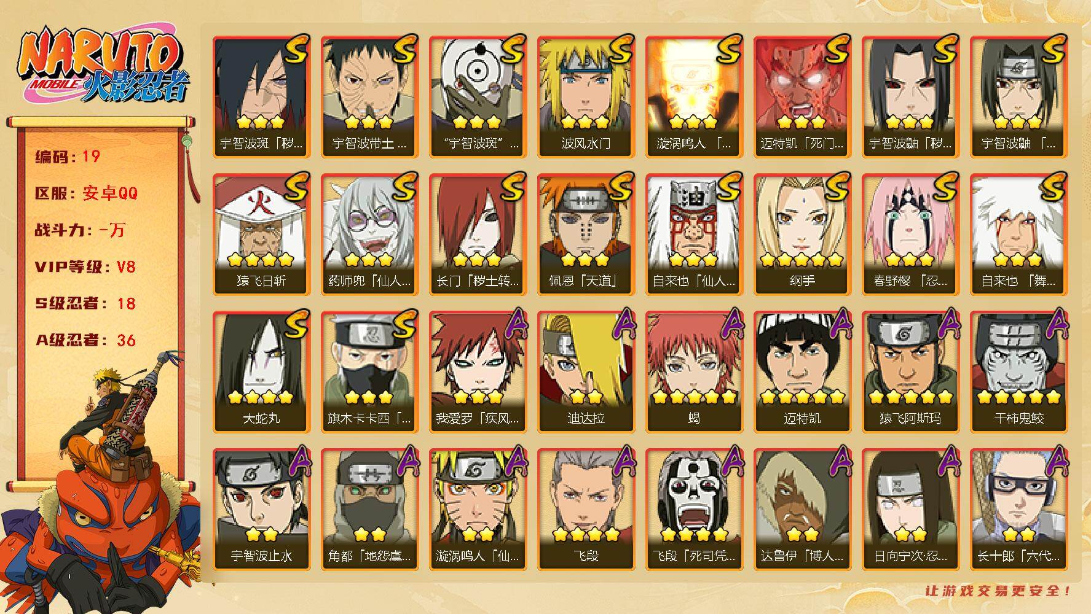This screenshot has height=614, width=1091.
Task: Select the 宇智波止水 card
Action: [x=261, y=510]
